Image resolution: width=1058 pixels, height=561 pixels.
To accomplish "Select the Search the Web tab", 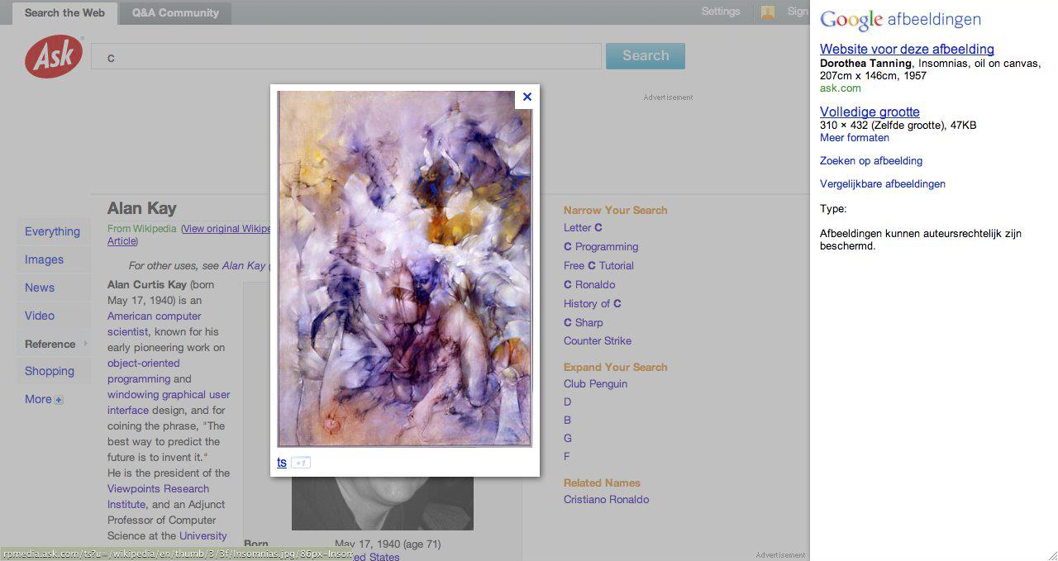I will [64, 12].
